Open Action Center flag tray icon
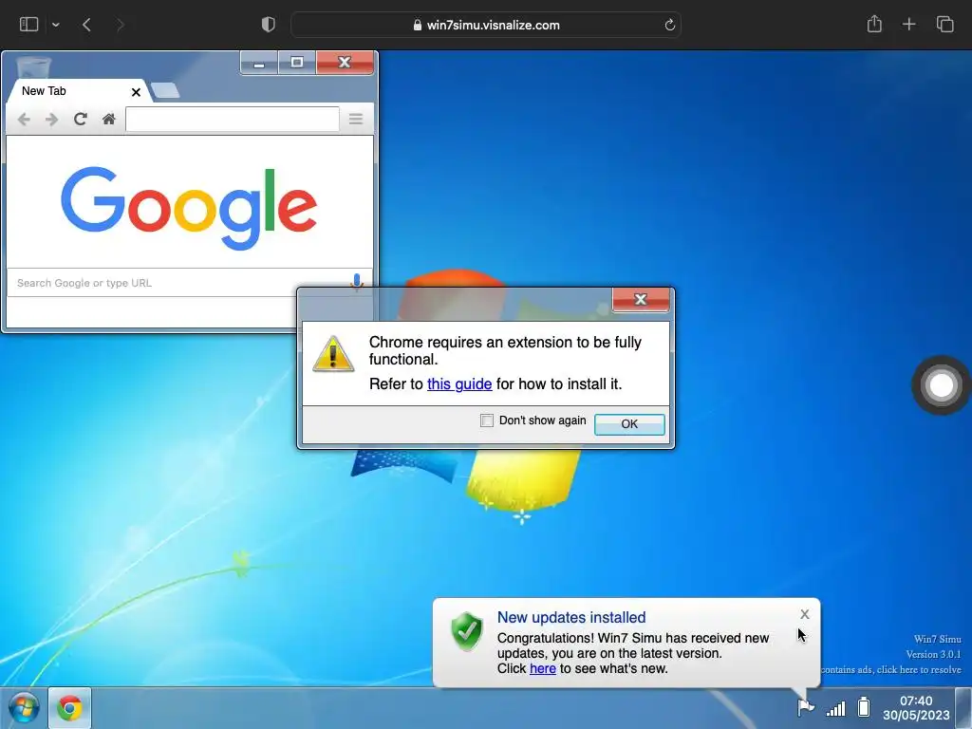Viewport: 972px width, 729px height. 805,706
